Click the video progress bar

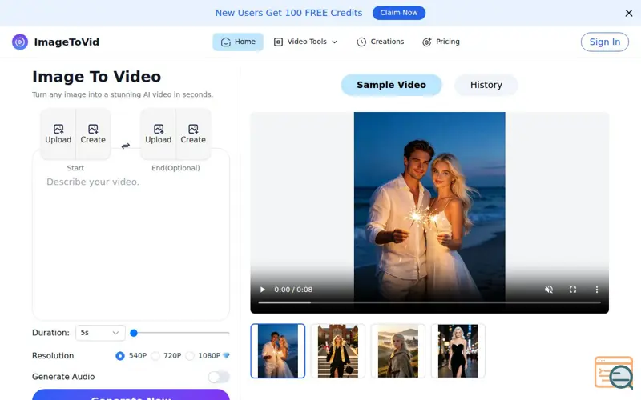(x=429, y=302)
